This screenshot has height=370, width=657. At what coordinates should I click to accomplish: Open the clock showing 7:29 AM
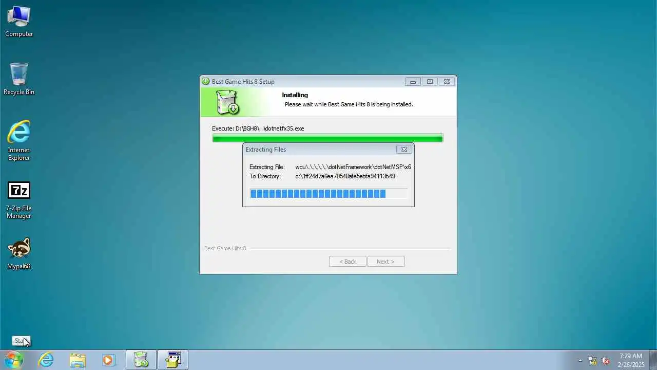coord(631,360)
